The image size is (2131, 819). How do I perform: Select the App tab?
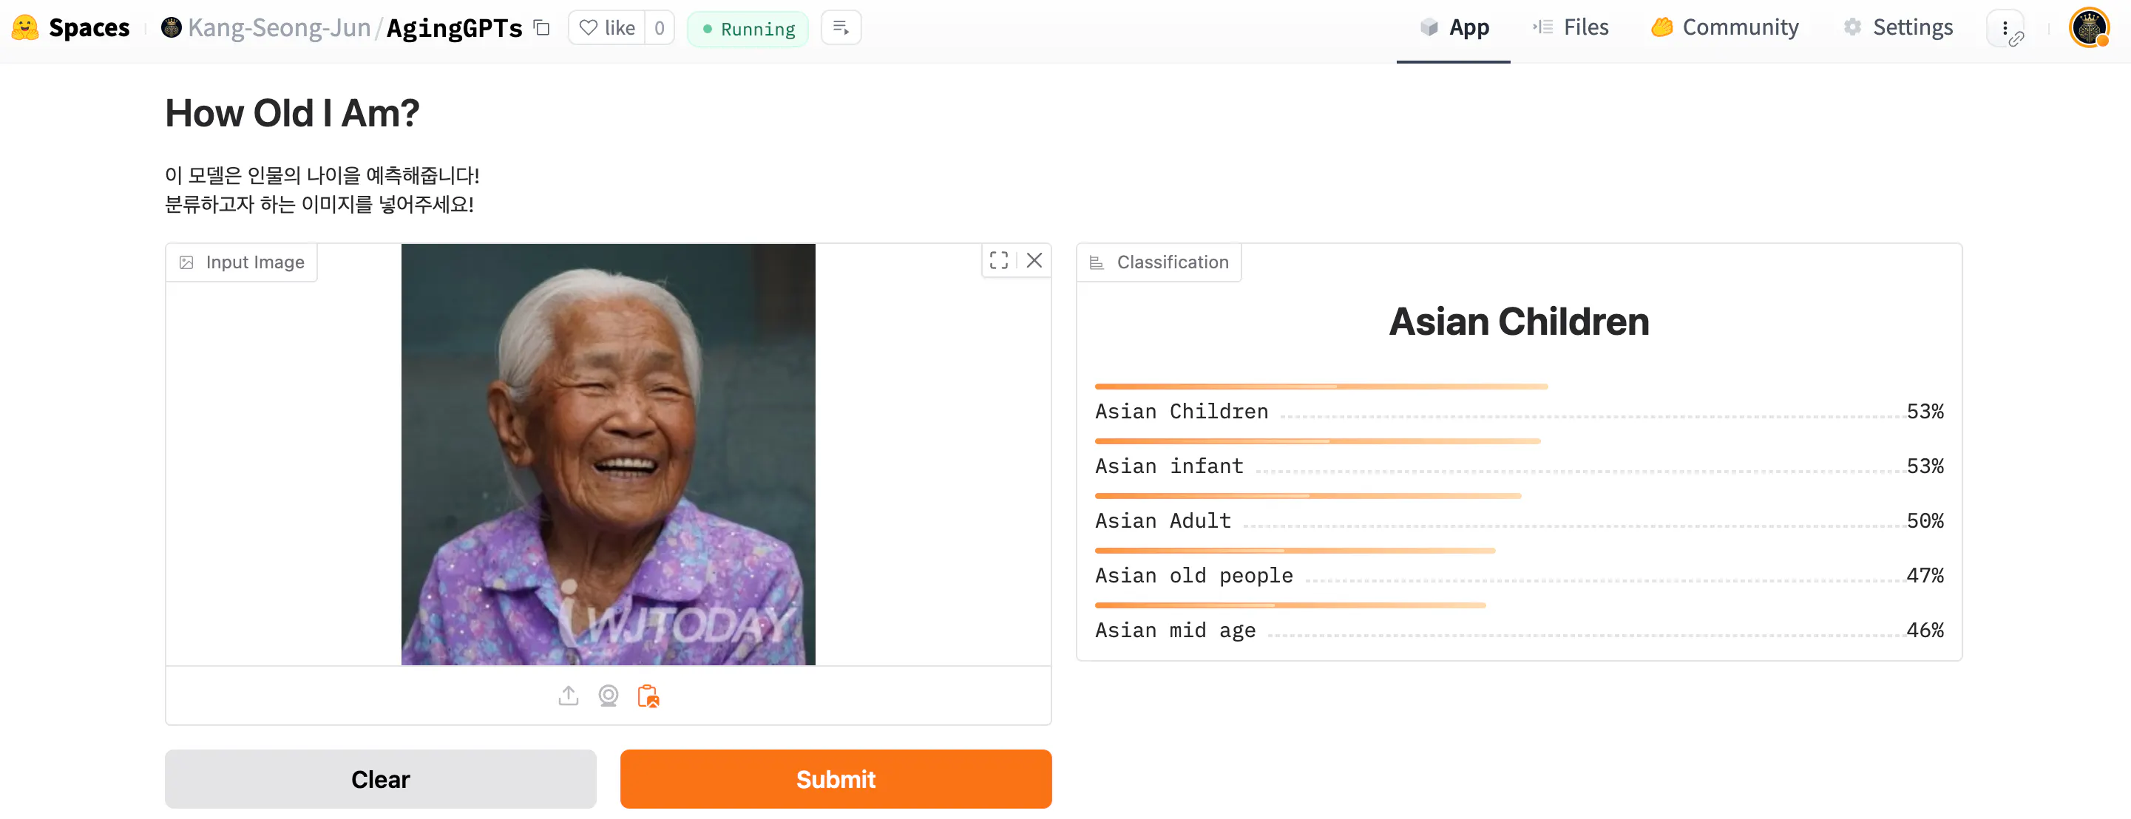pos(1454,28)
